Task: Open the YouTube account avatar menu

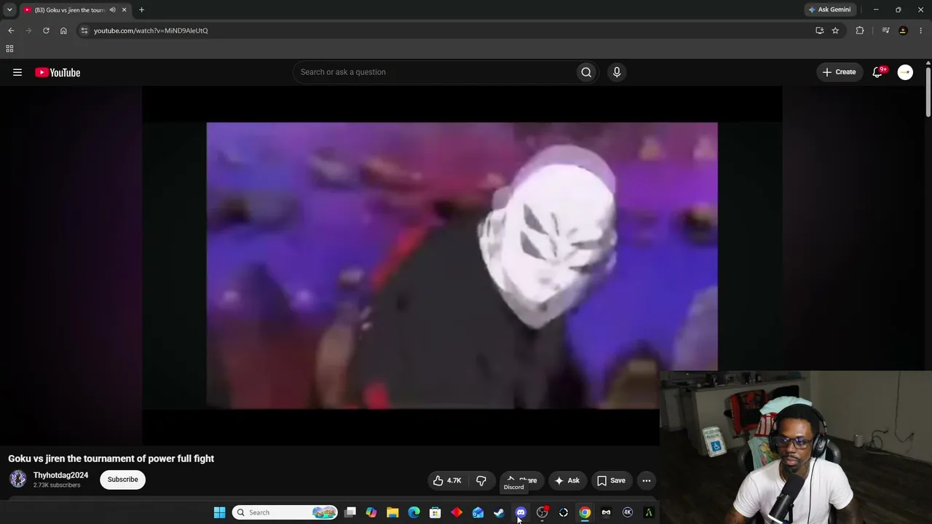Action: 905,72
